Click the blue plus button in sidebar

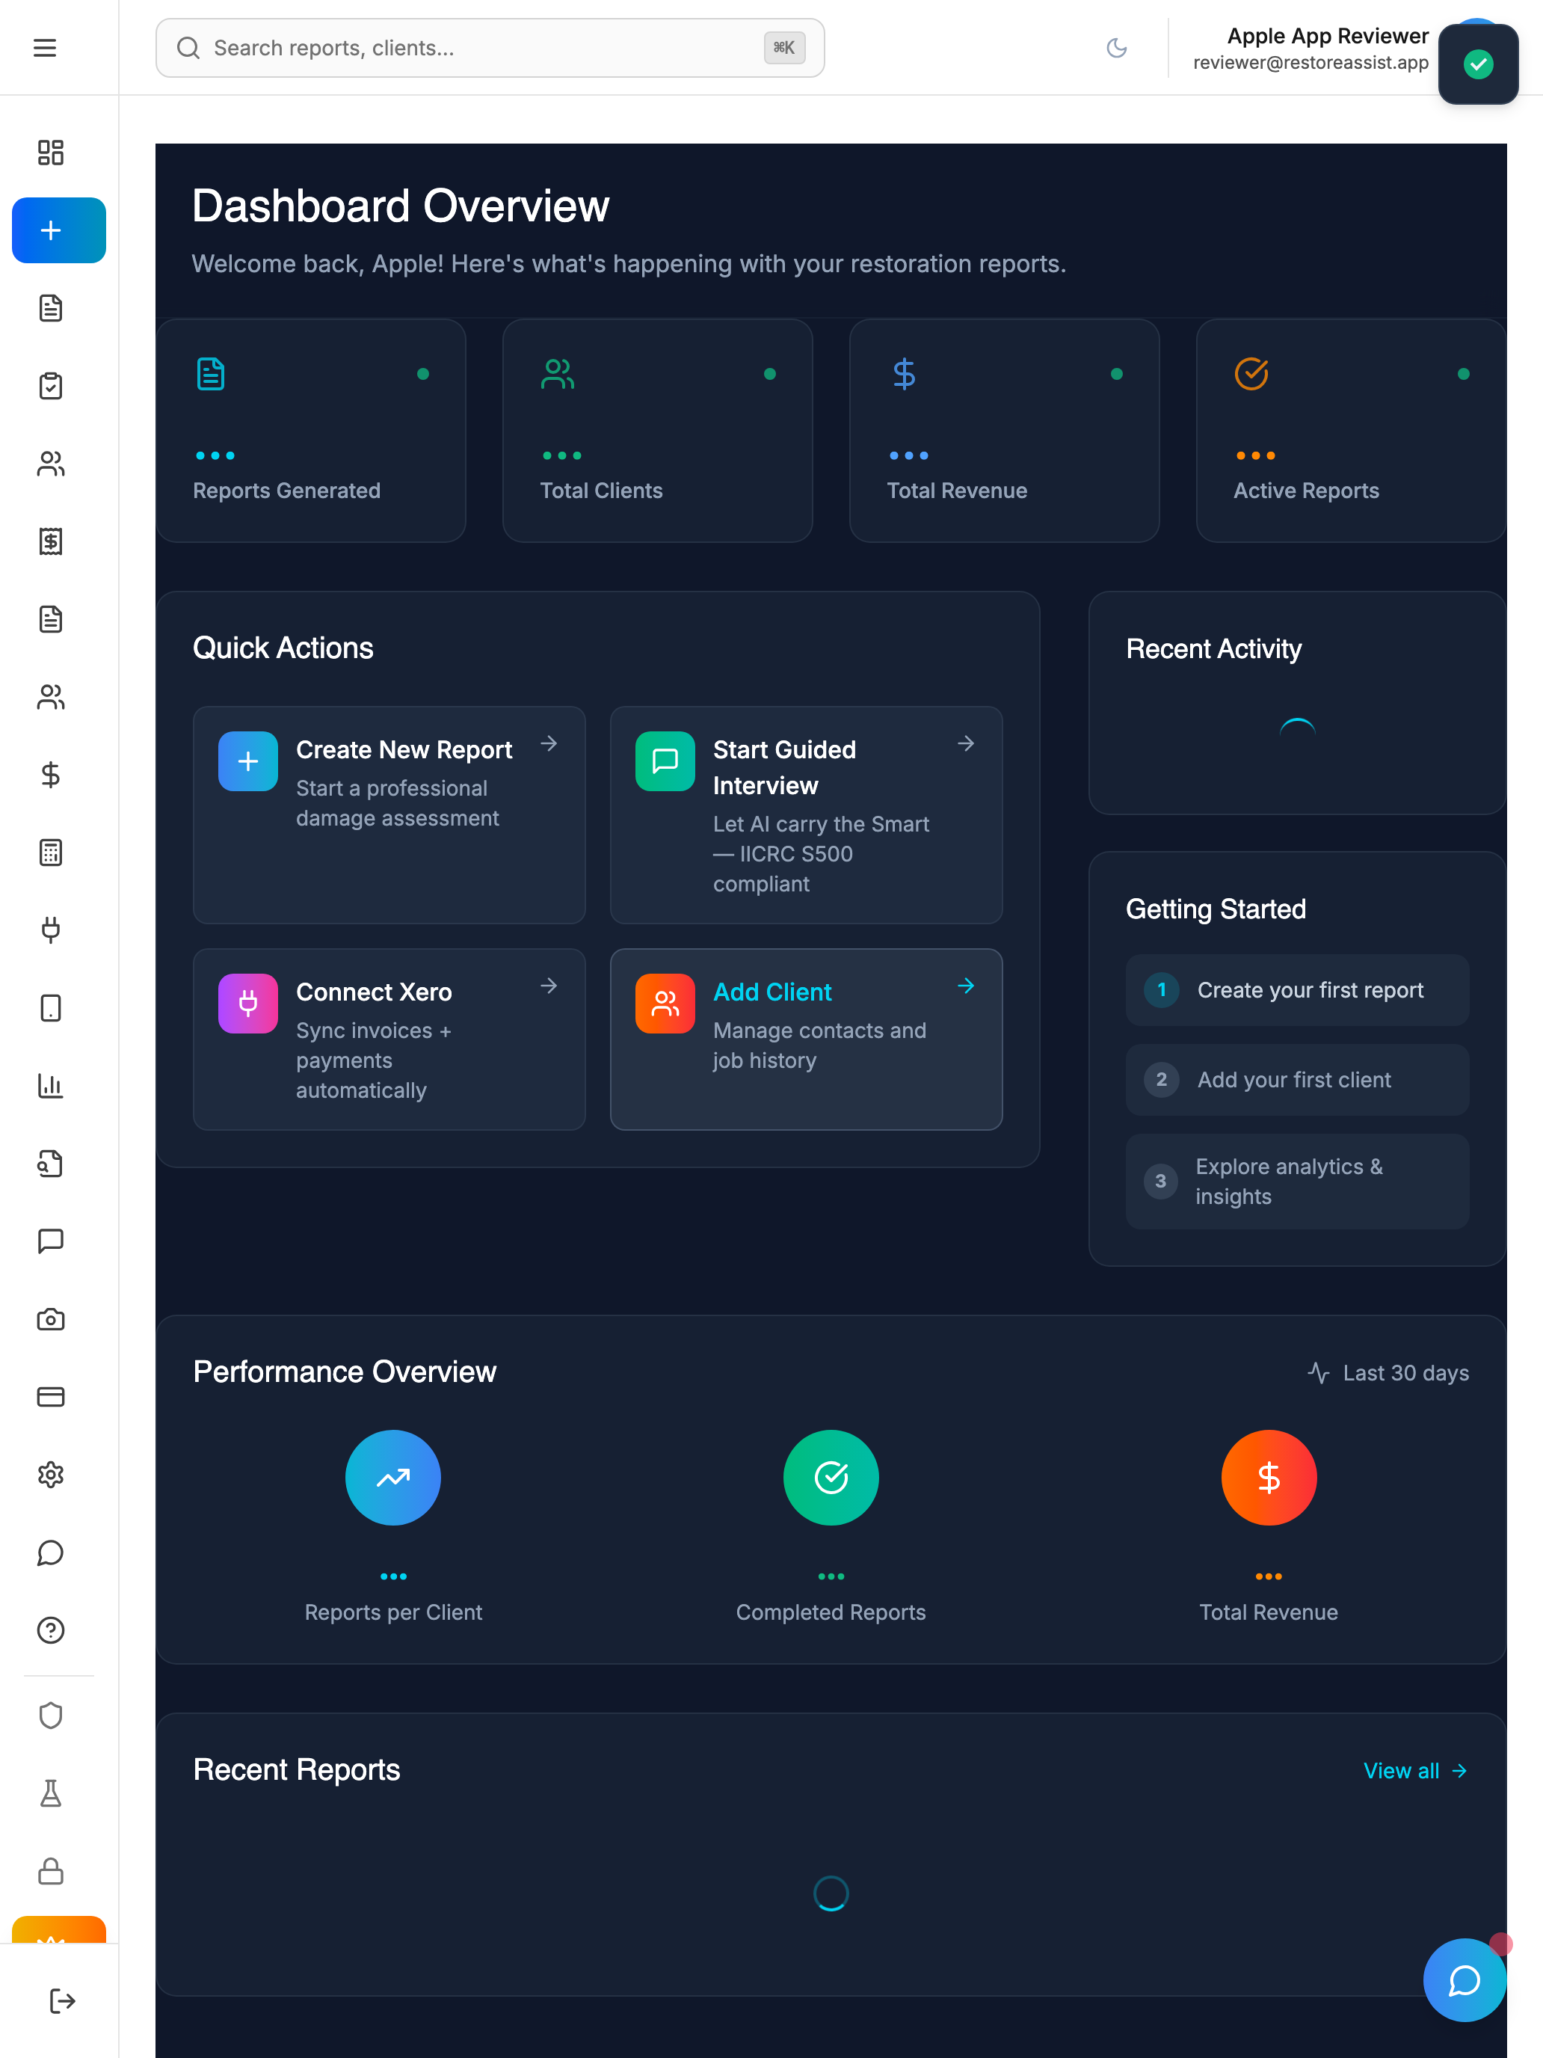(x=58, y=230)
